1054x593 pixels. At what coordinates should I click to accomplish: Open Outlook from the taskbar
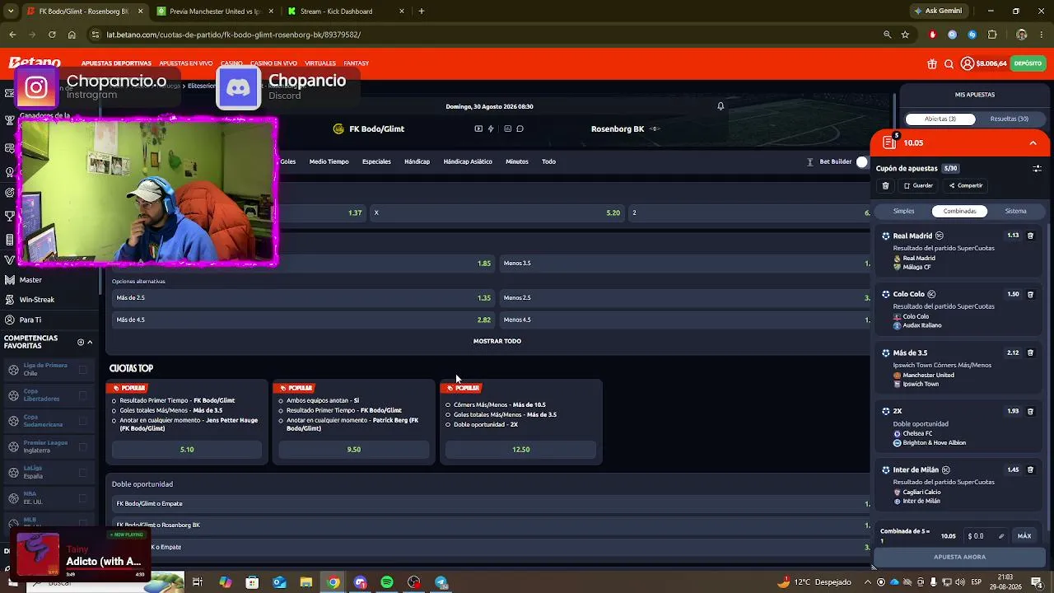[279, 582]
